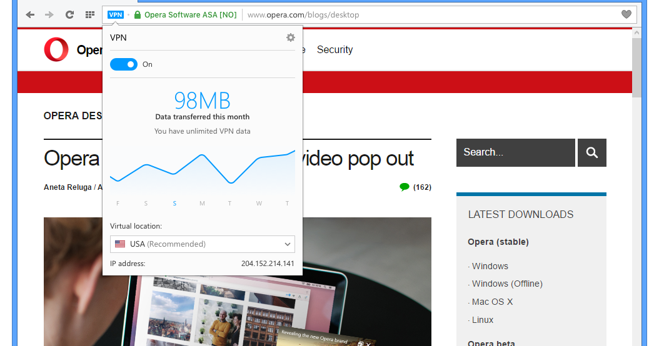The image size is (659, 346).
Task: Click the M day label on chart
Action: (x=202, y=204)
